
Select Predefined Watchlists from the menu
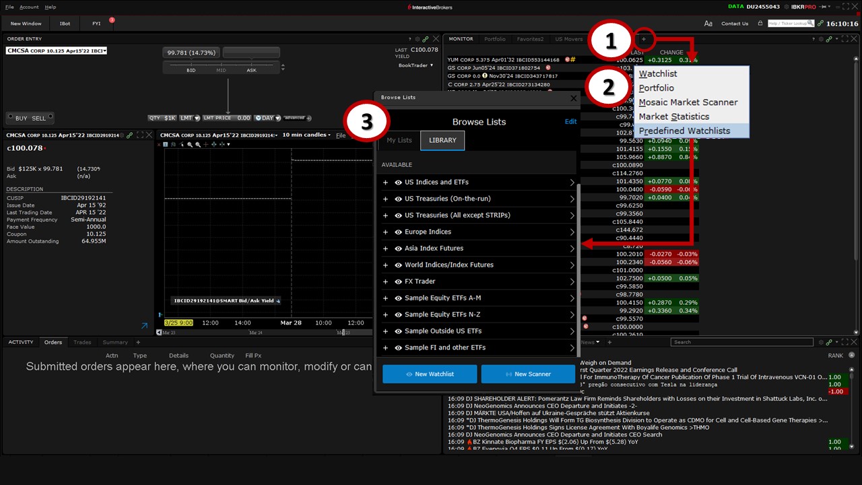684,131
